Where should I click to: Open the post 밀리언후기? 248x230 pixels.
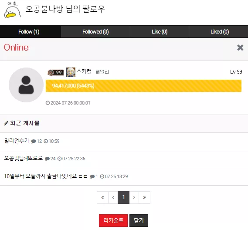(x=17, y=141)
